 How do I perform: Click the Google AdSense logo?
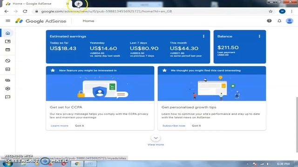pos(41,21)
